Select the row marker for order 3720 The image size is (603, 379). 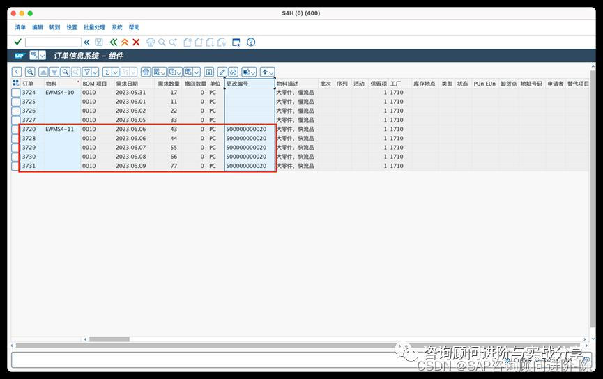15,130
